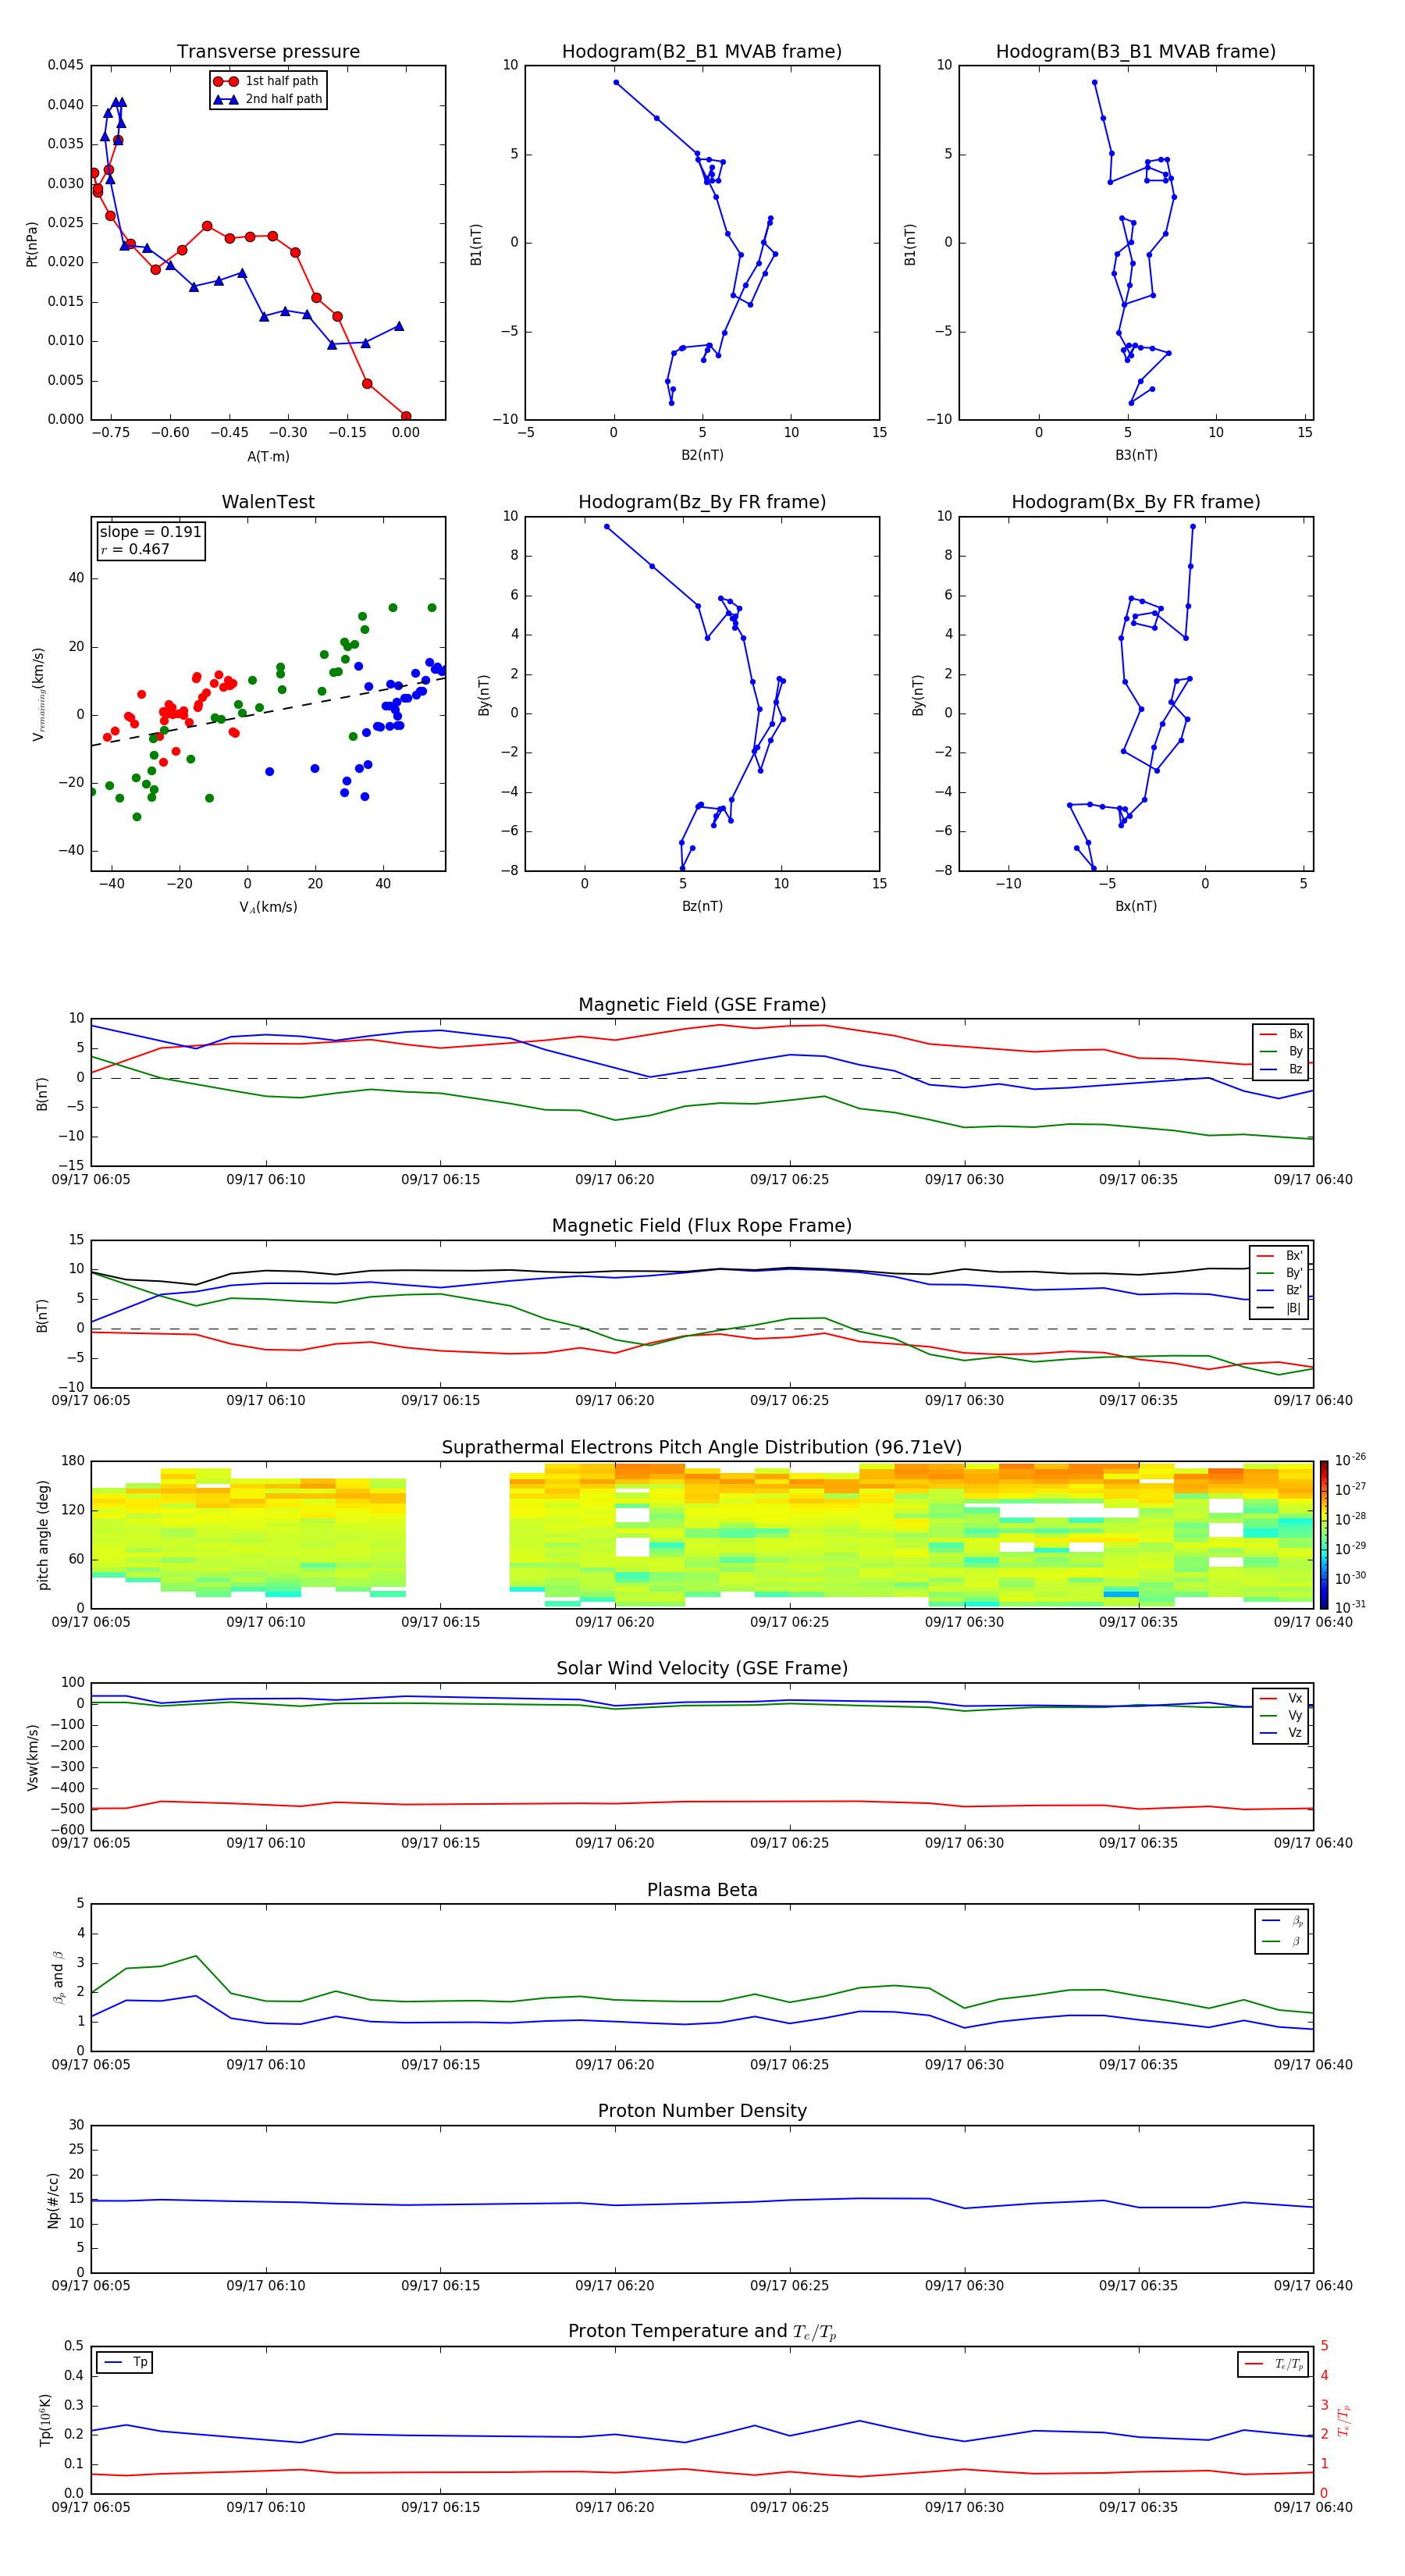This screenshot has height=2576, width=1405.
Task: Click the A(T·m) x-axis label
Action: 268,457
